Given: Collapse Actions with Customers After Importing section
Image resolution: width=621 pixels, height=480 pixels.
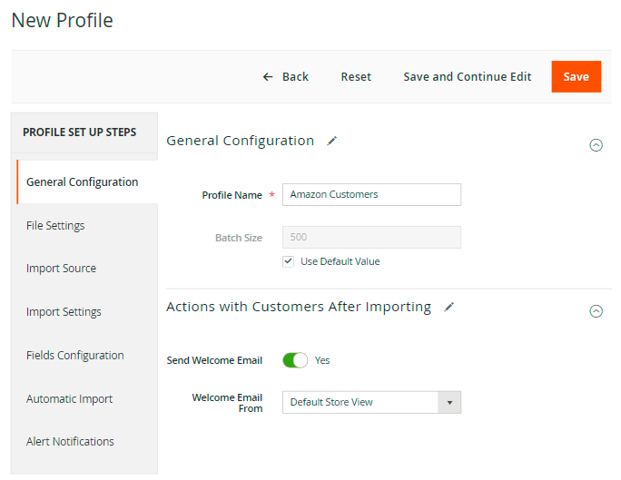Looking at the screenshot, I should click(596, 310).
